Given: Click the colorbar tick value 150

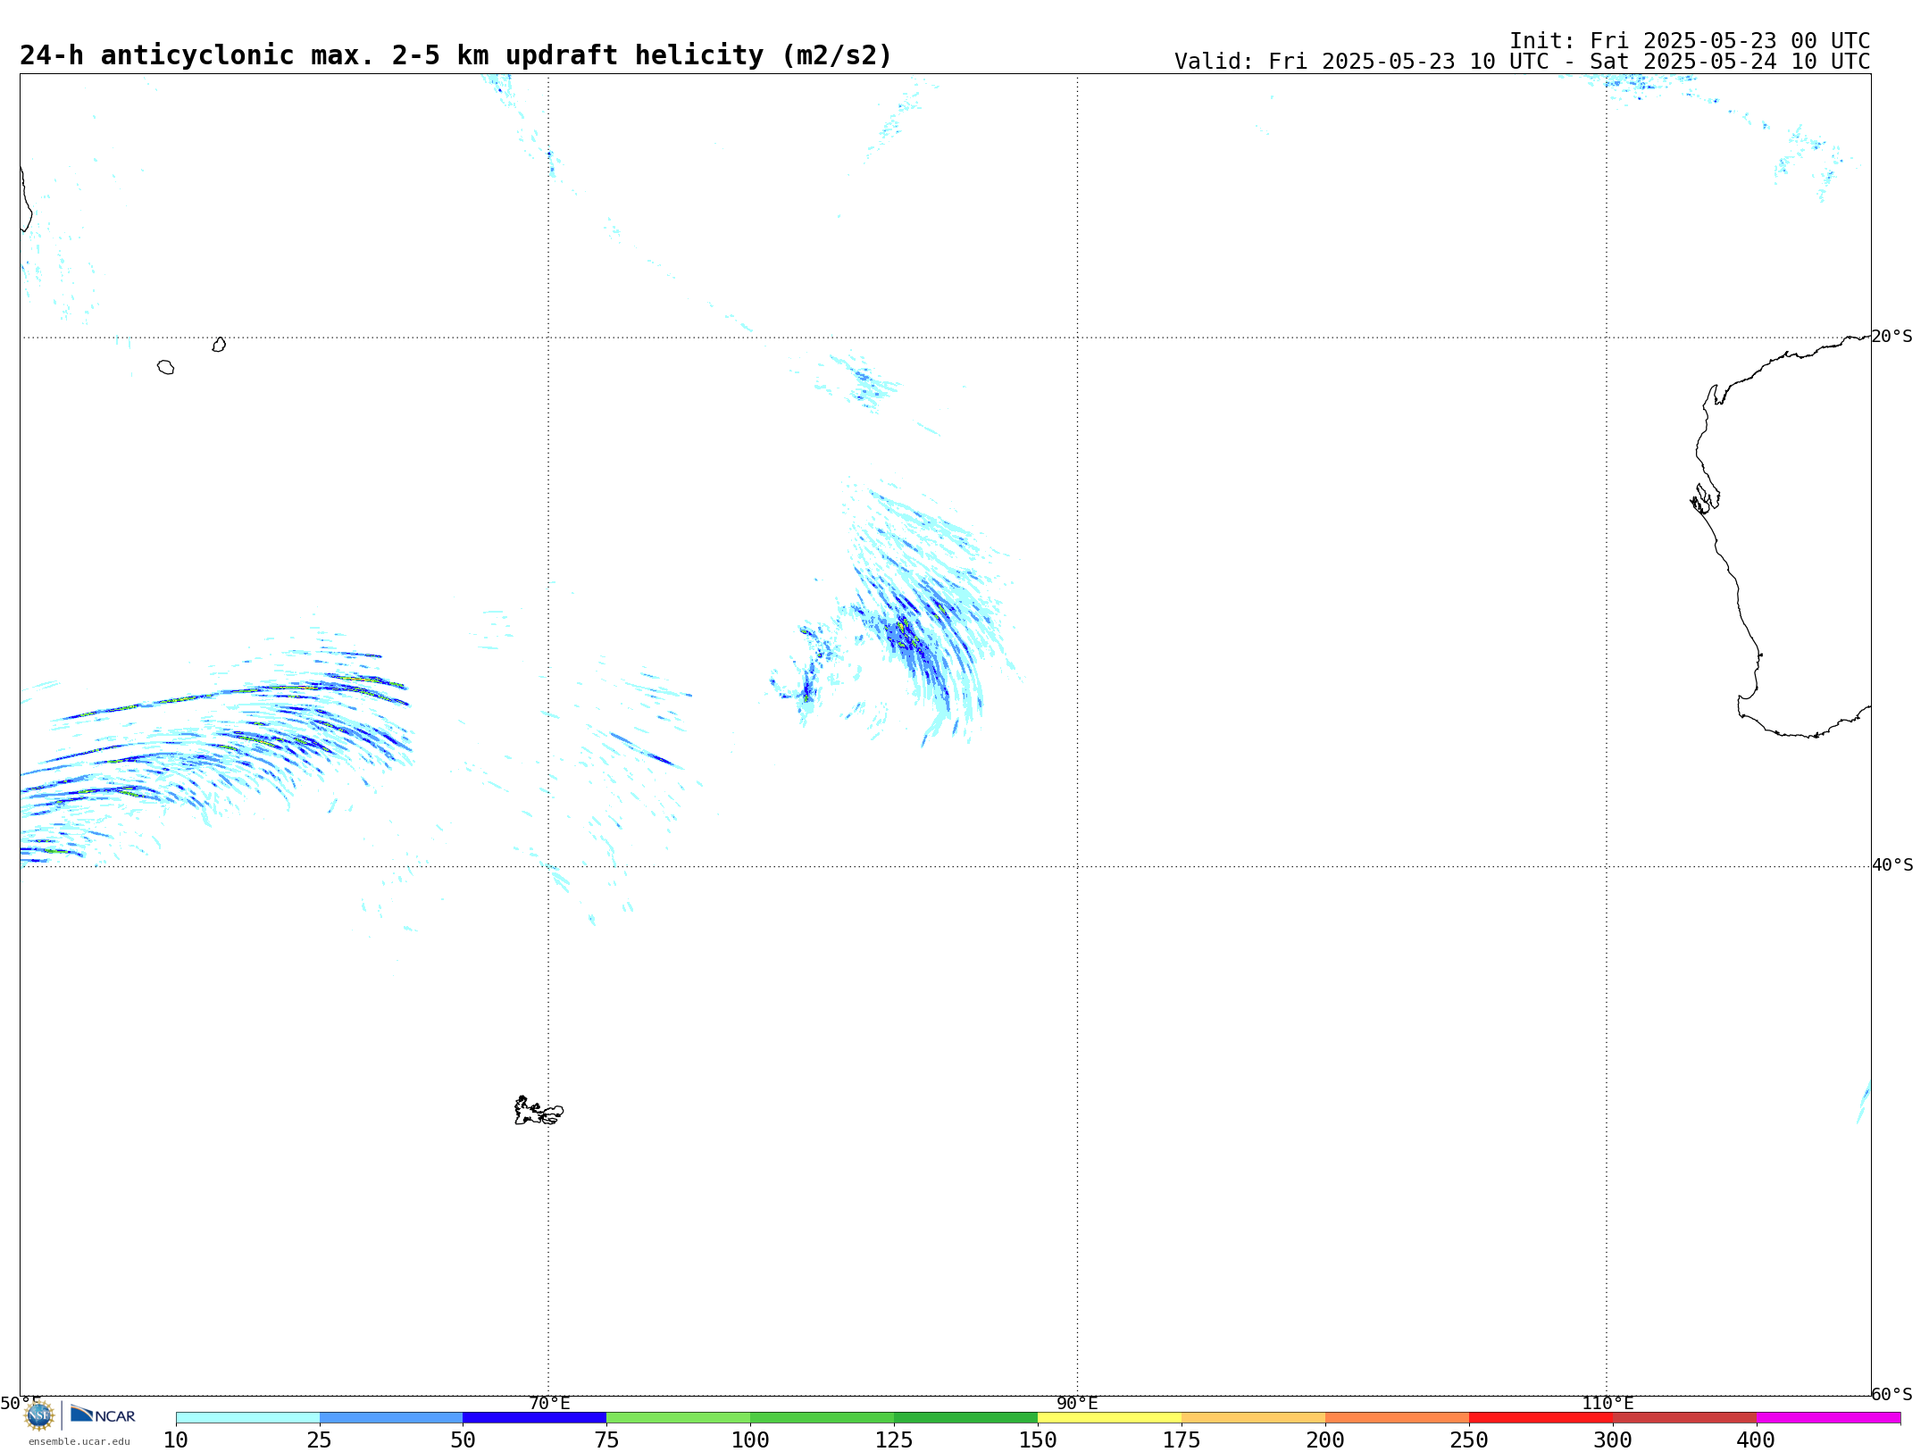Looking at the screenshot, I should coord(1038,1439).
